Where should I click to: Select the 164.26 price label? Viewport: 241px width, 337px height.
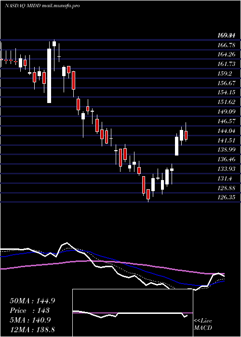[x=227, y=54]
